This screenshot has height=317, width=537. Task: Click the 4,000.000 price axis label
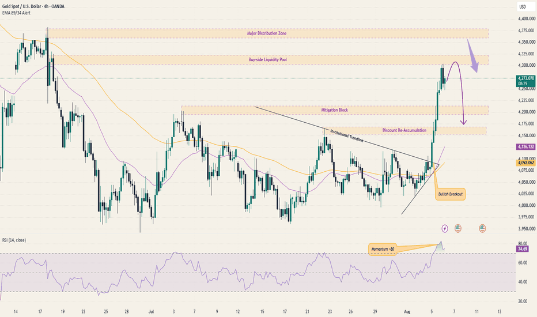pyautogui.click(x=527, y=206)
